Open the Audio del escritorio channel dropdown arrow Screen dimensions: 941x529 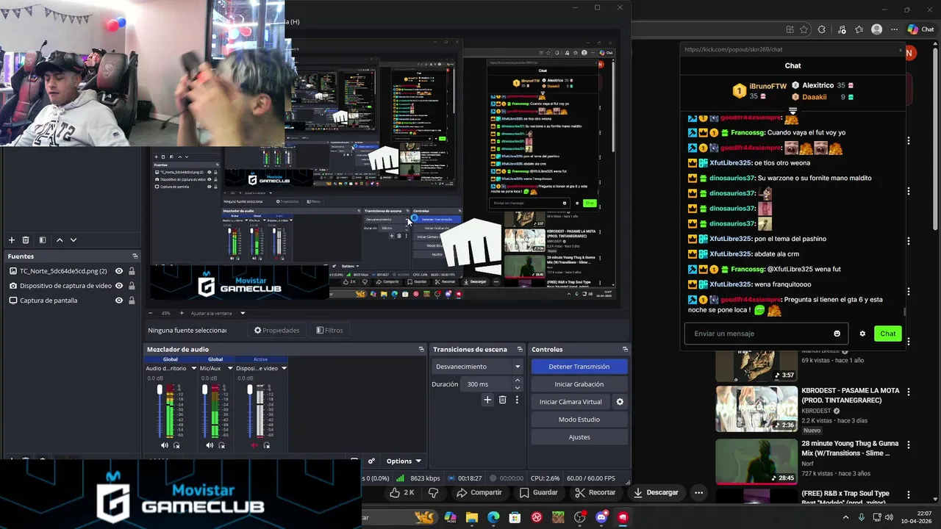[193, 368]
